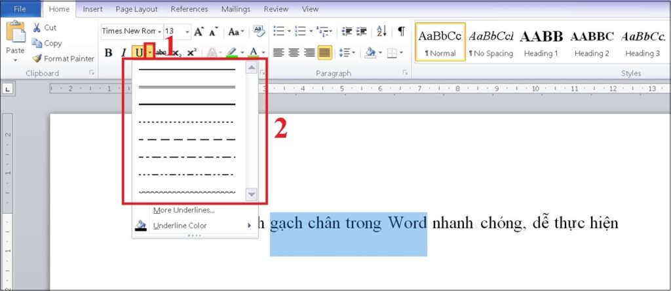Open the font size dropdown
The width and height of the screenshot is (671, 291).
tap(187, 31)
